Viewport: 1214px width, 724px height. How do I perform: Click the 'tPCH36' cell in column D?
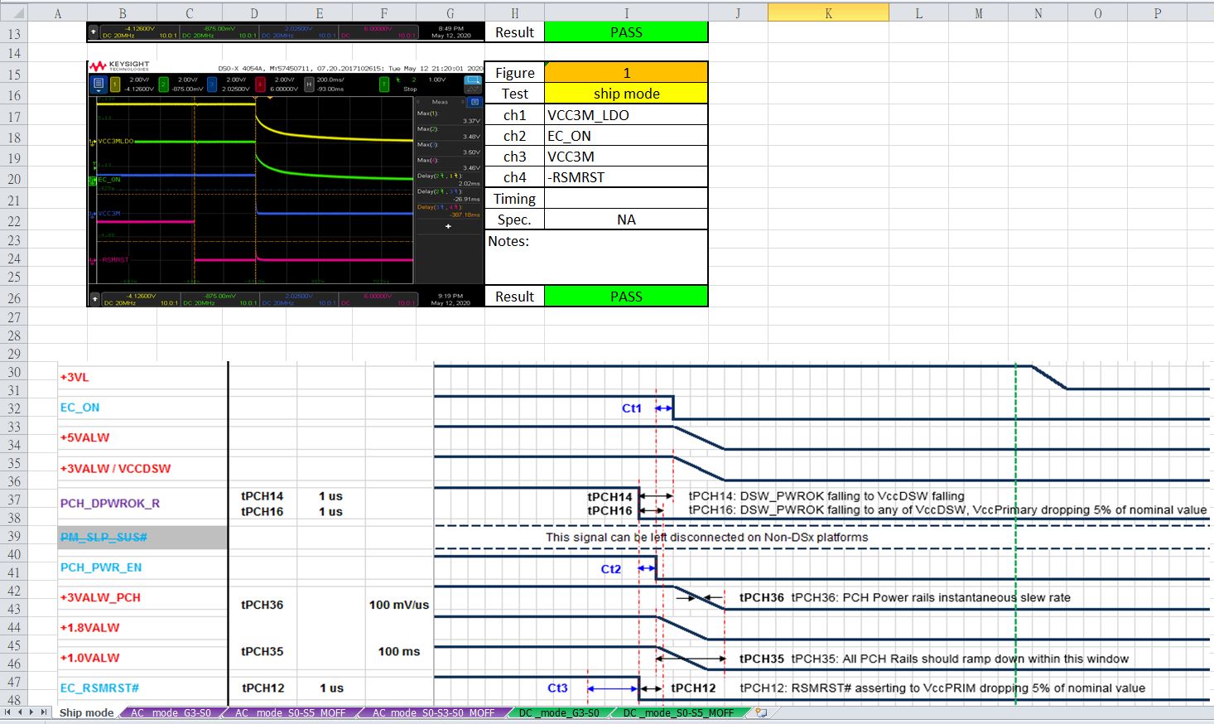point(262,605)
